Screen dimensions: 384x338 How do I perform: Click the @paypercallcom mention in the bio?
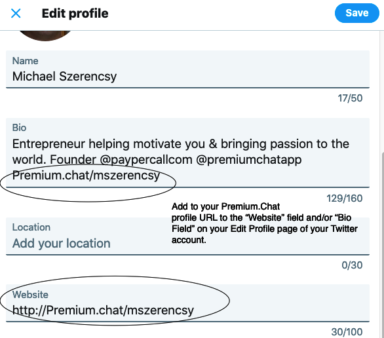(146, 160)
